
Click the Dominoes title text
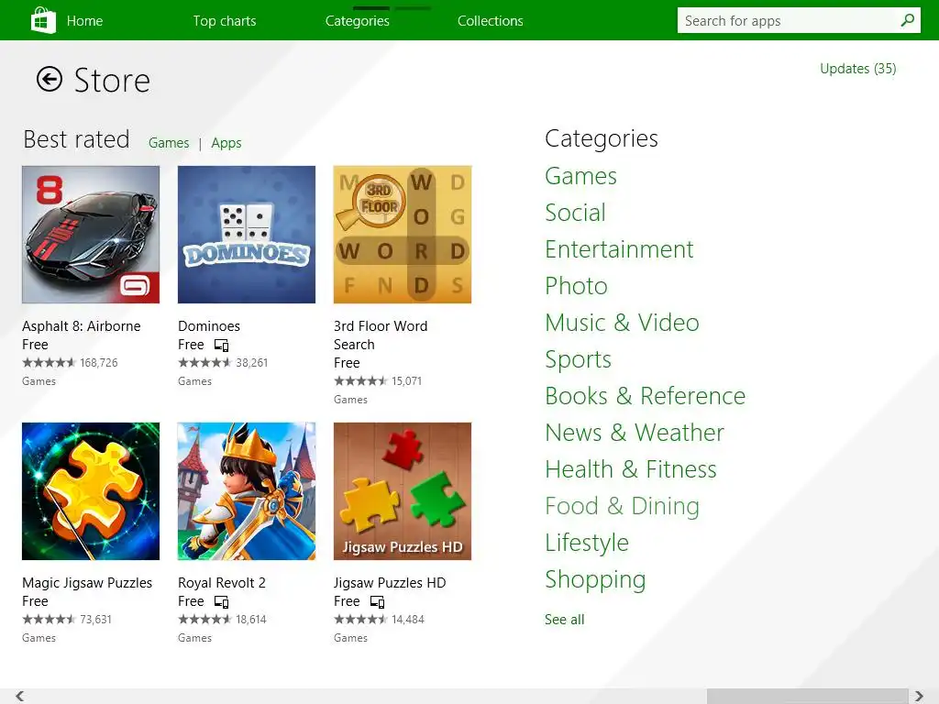pos(209,326)
